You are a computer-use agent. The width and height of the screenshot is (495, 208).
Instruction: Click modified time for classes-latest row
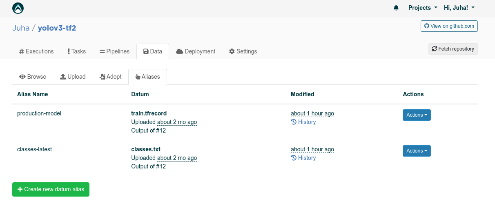pyautogui.click(x=312, y=149)
